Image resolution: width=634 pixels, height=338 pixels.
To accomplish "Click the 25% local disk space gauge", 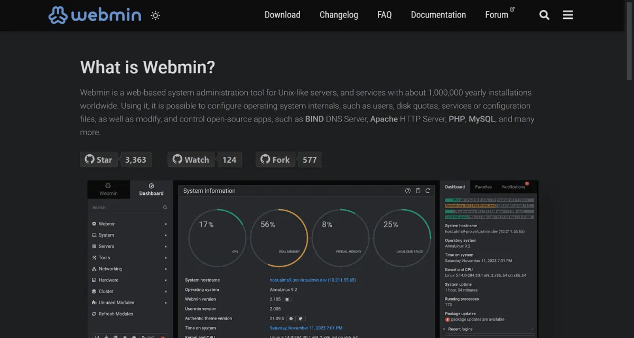I will (x=402, y=237).
